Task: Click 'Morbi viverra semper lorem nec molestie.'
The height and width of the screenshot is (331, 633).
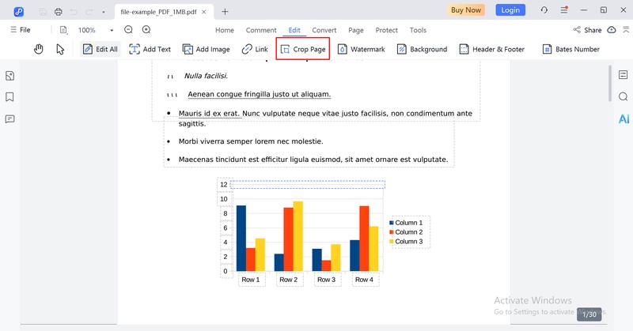Action: click(x=251, y=141)
